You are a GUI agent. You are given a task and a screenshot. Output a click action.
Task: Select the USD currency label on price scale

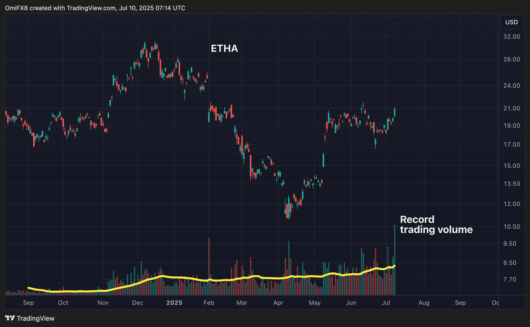pos(511,22)
